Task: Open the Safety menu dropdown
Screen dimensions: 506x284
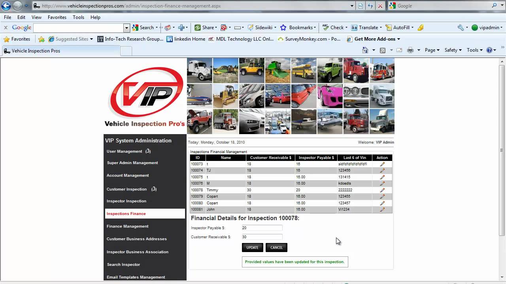Action: click(453, 50)
